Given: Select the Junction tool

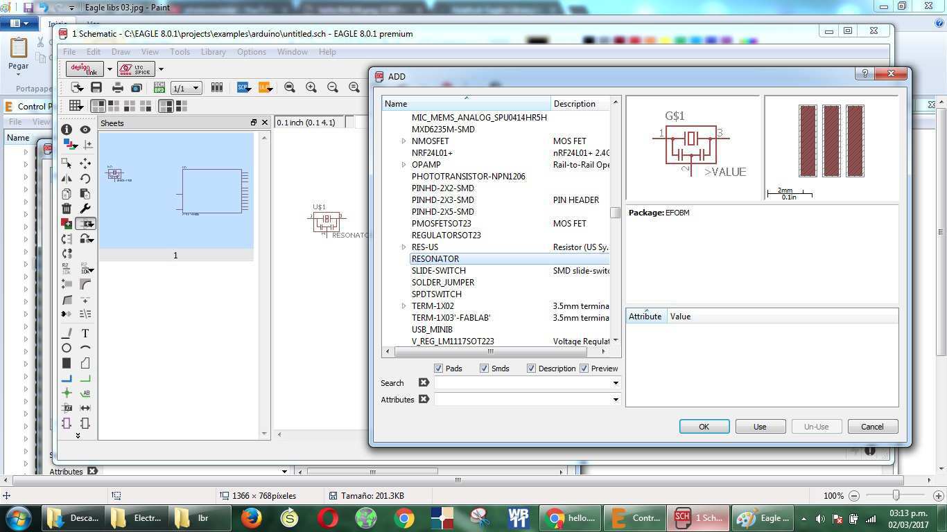Looking at the screenshot, I should 67,393.
